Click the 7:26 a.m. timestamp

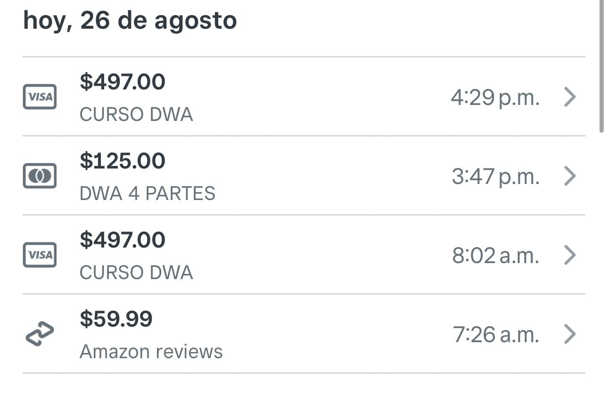(x=496, y=335)
